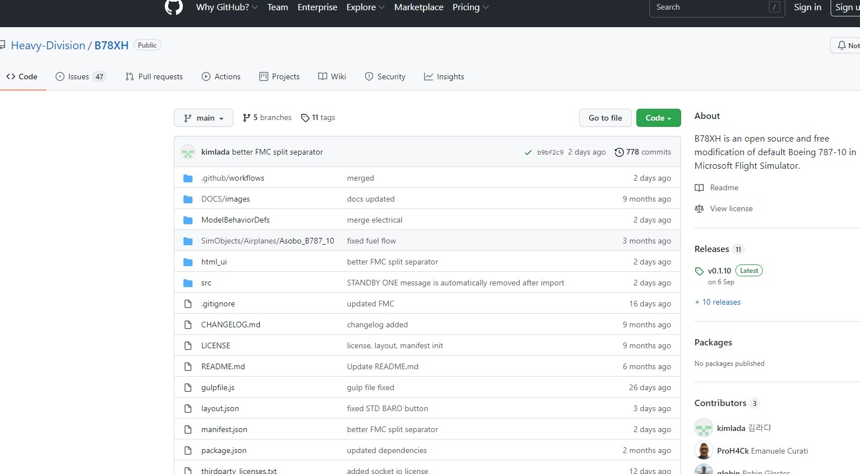Screen dimensions: 860x474
Task: Open the 'STANDBY ONE message' commit message
Action: [455, 283]
